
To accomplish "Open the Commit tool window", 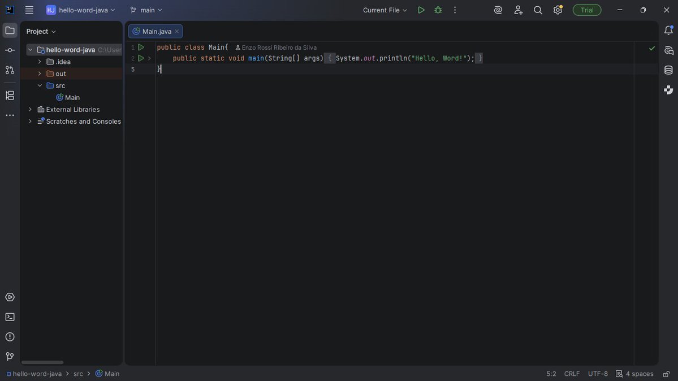I will pos(10,50).
